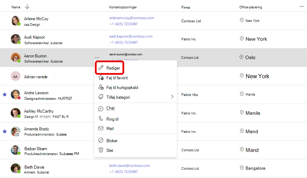Open the three-dot options for Aaron Buxton
The image size is (307, 178).
(x=97, y=57)
